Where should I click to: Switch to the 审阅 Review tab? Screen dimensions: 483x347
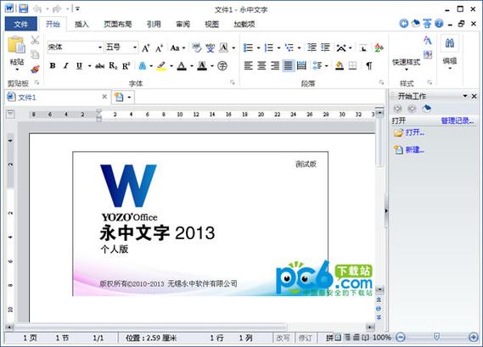(x=183, y=24)
